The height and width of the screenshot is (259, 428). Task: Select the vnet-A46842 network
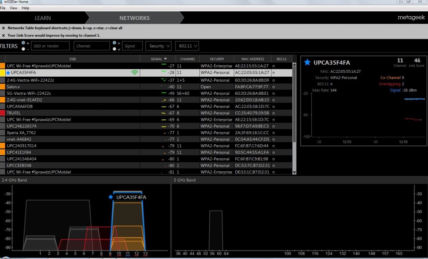146,139
